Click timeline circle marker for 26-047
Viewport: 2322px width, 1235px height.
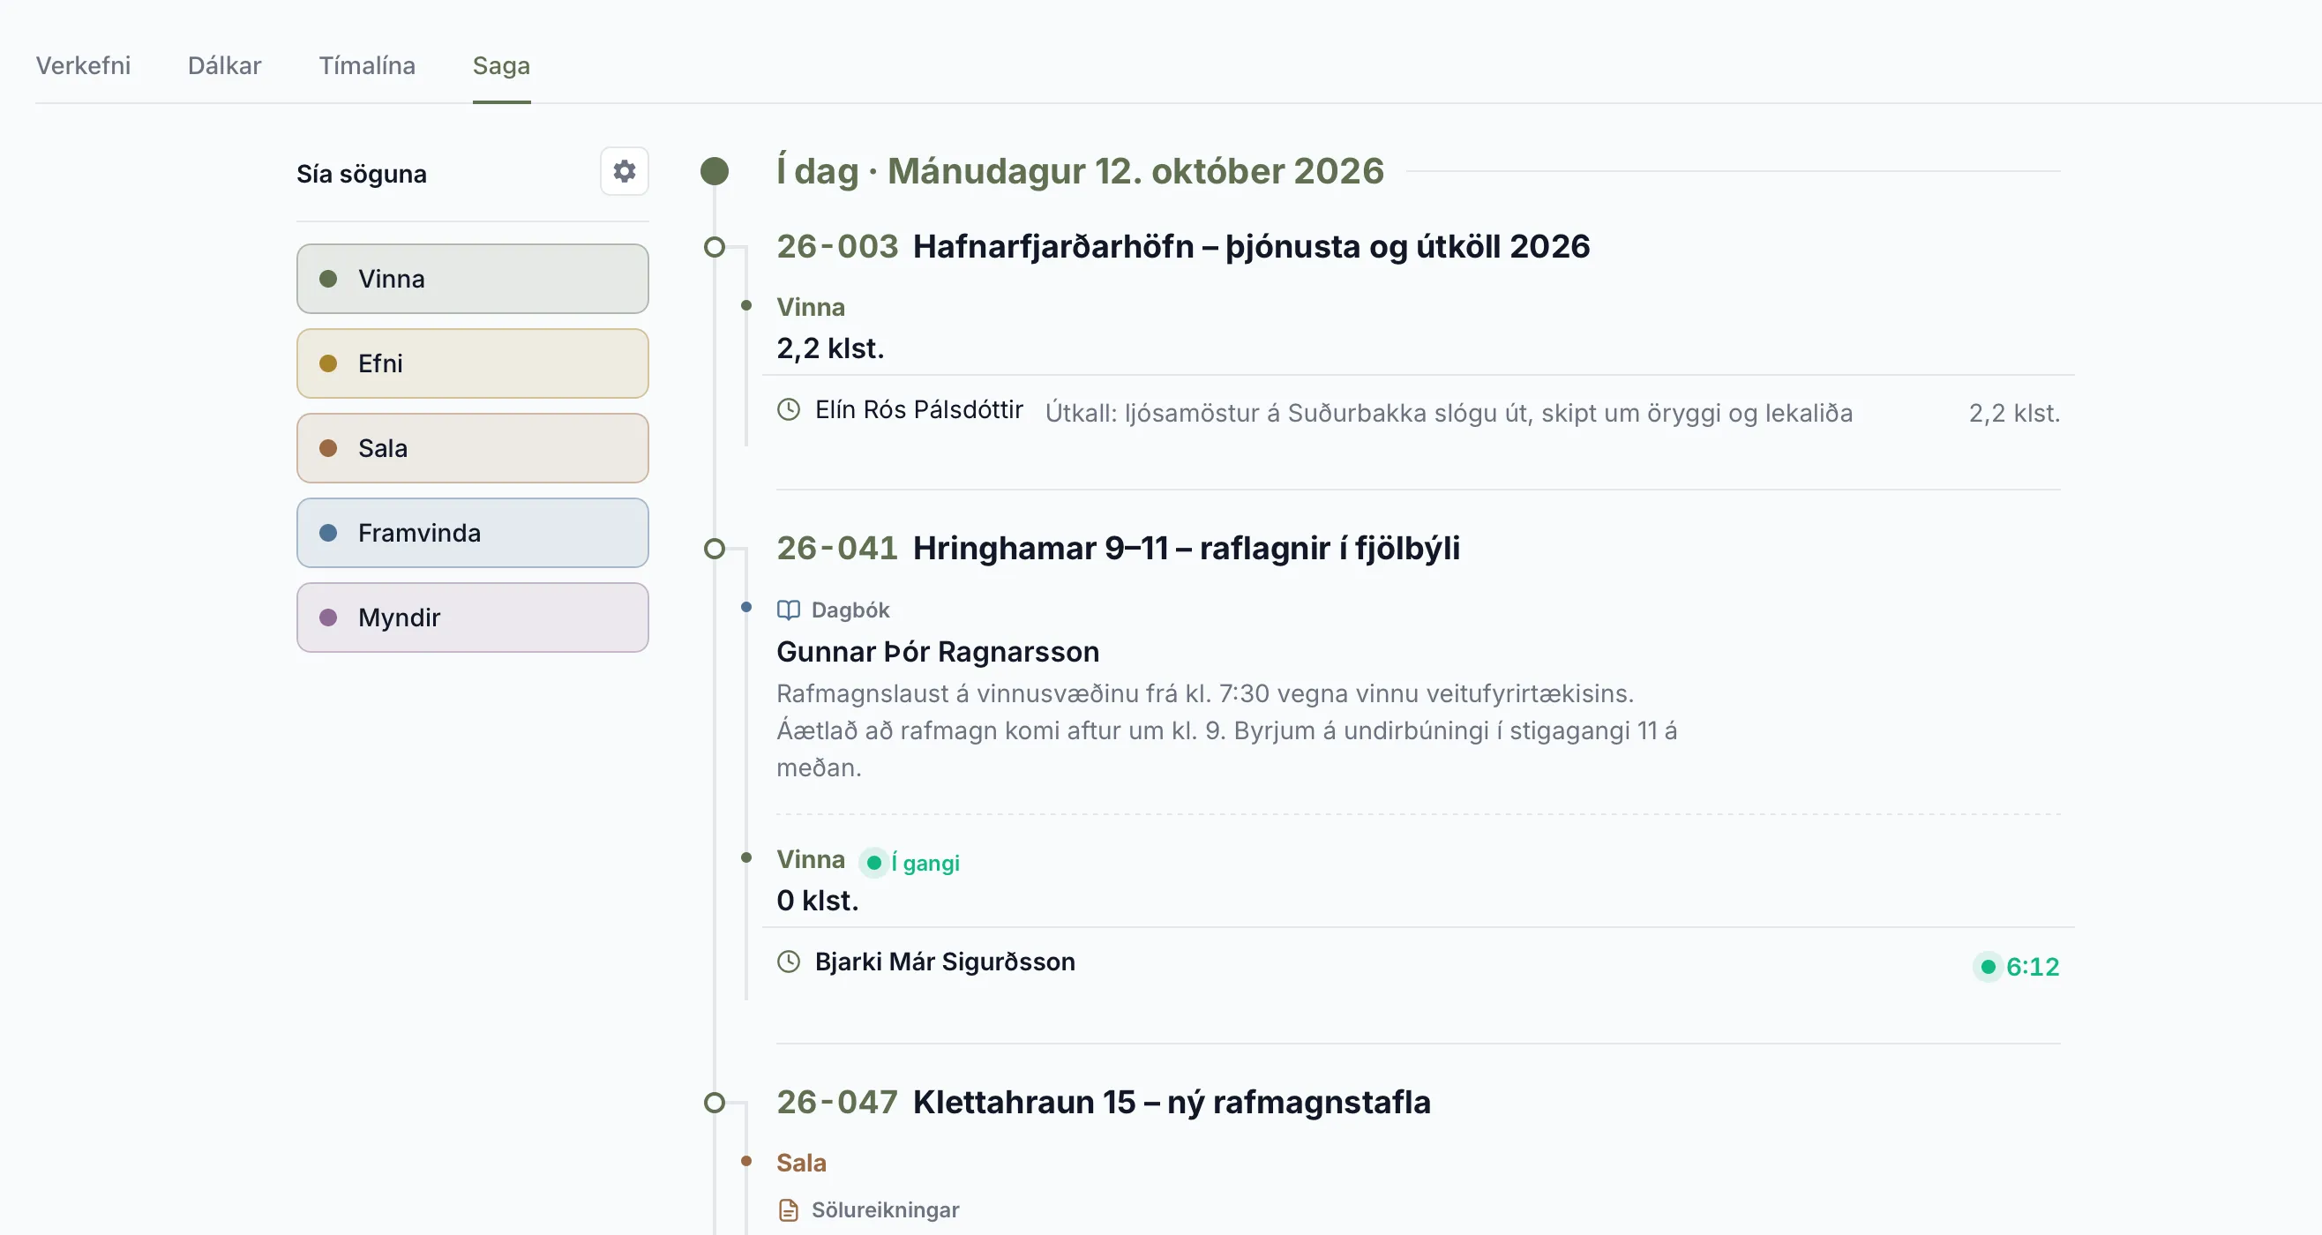tap(715, 1103)
